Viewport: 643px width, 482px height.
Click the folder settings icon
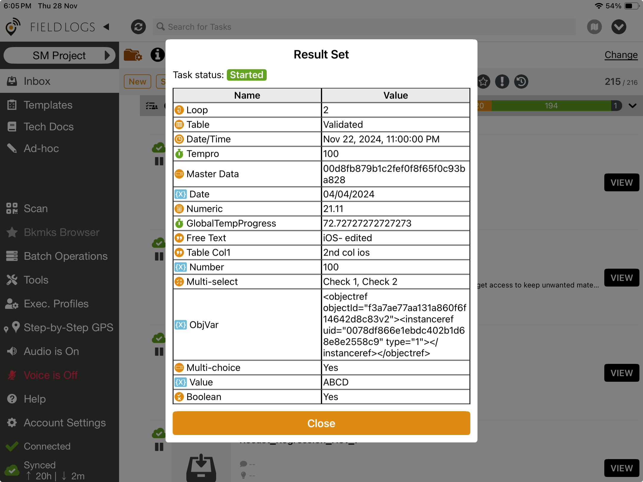click(133, 55)
